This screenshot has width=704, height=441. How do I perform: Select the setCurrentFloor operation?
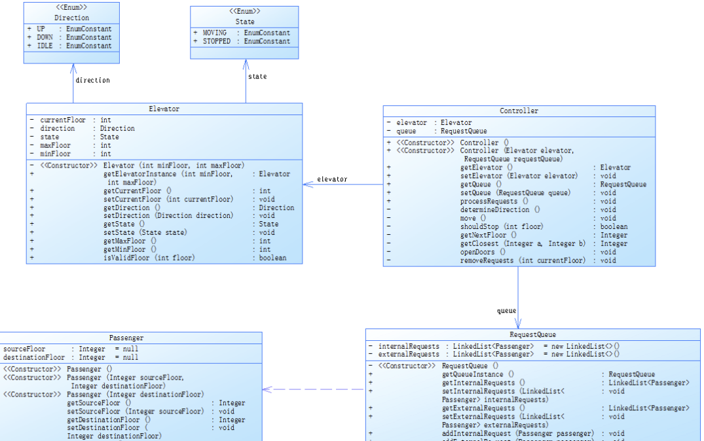coord(152,199)
